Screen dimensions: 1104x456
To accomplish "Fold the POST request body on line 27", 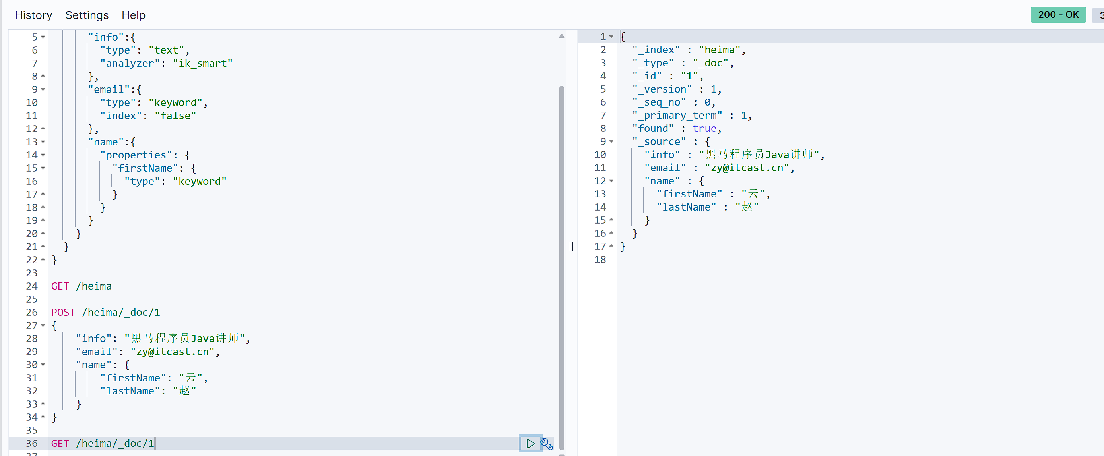I will tap(43, 325).
